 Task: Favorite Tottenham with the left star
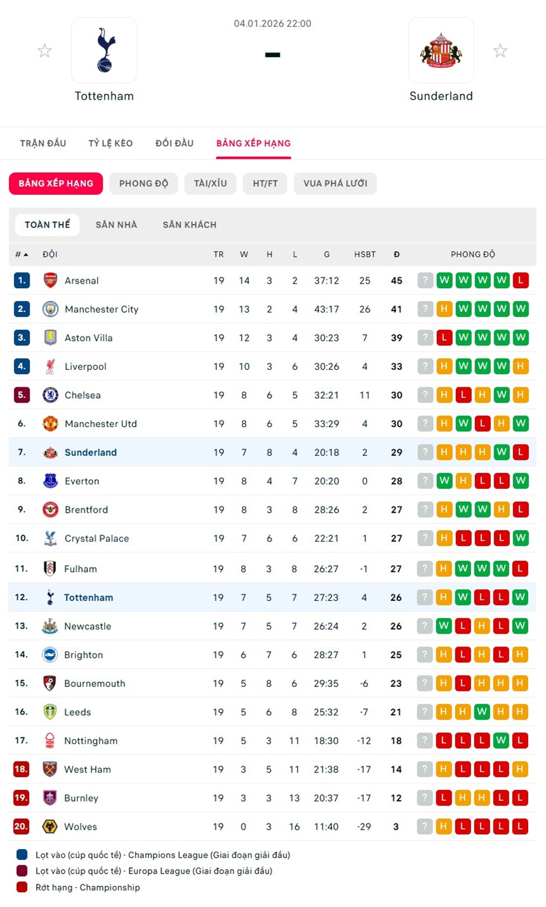coord(44,51)
